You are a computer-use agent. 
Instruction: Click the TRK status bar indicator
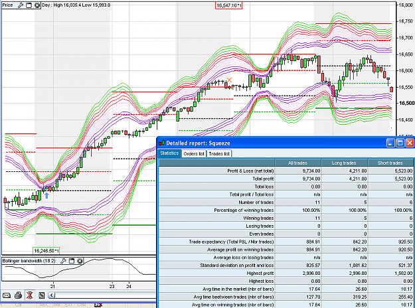pyautogui.click(x=57, y=305)
